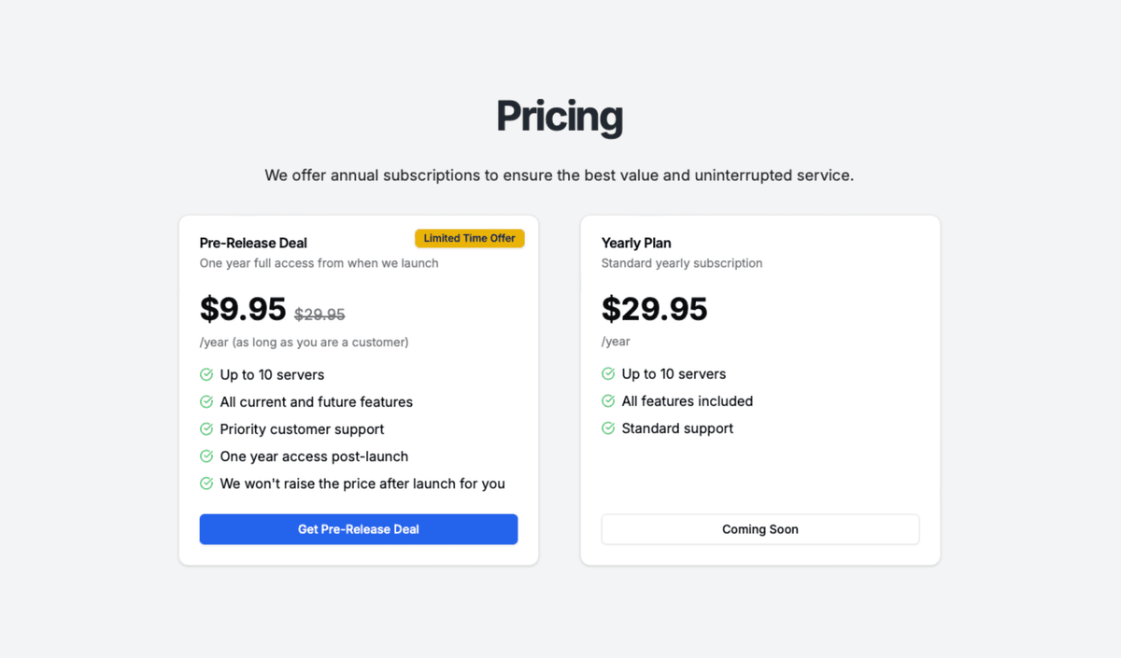
Task: Click check icon beside Up to 10 servers in Pre-Release Deal
Action: 206,374
